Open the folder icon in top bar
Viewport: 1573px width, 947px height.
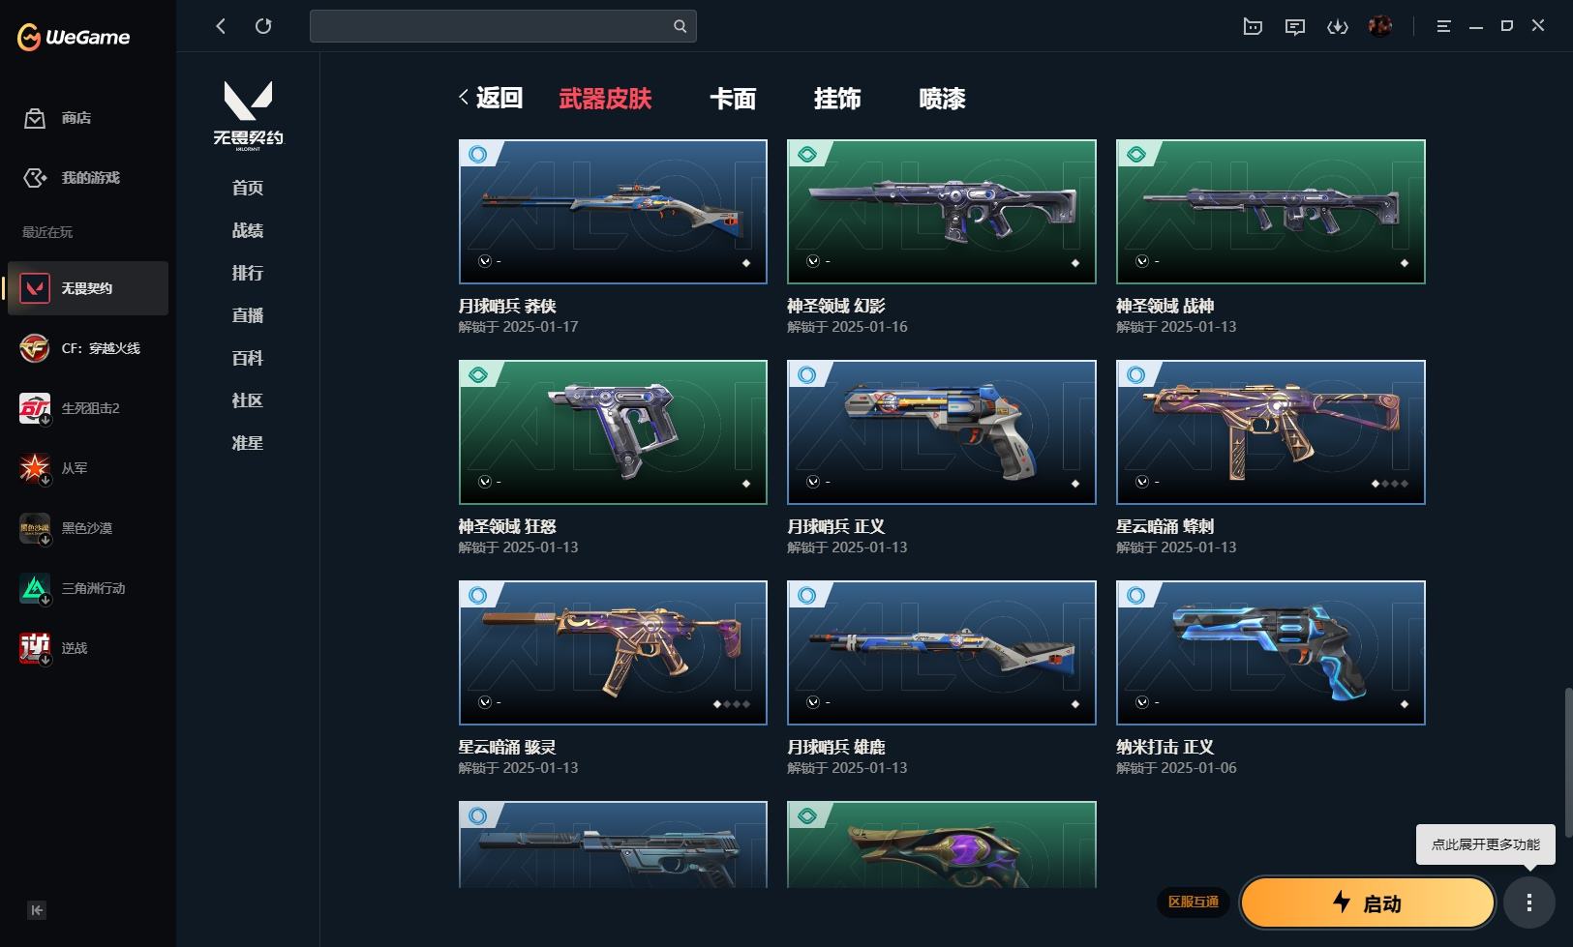(x=1253, y=27)
